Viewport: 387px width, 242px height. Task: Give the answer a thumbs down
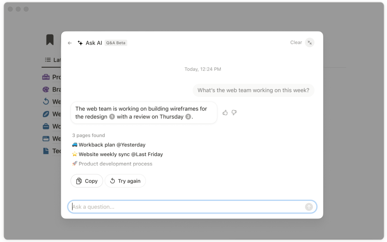point(234,113)
